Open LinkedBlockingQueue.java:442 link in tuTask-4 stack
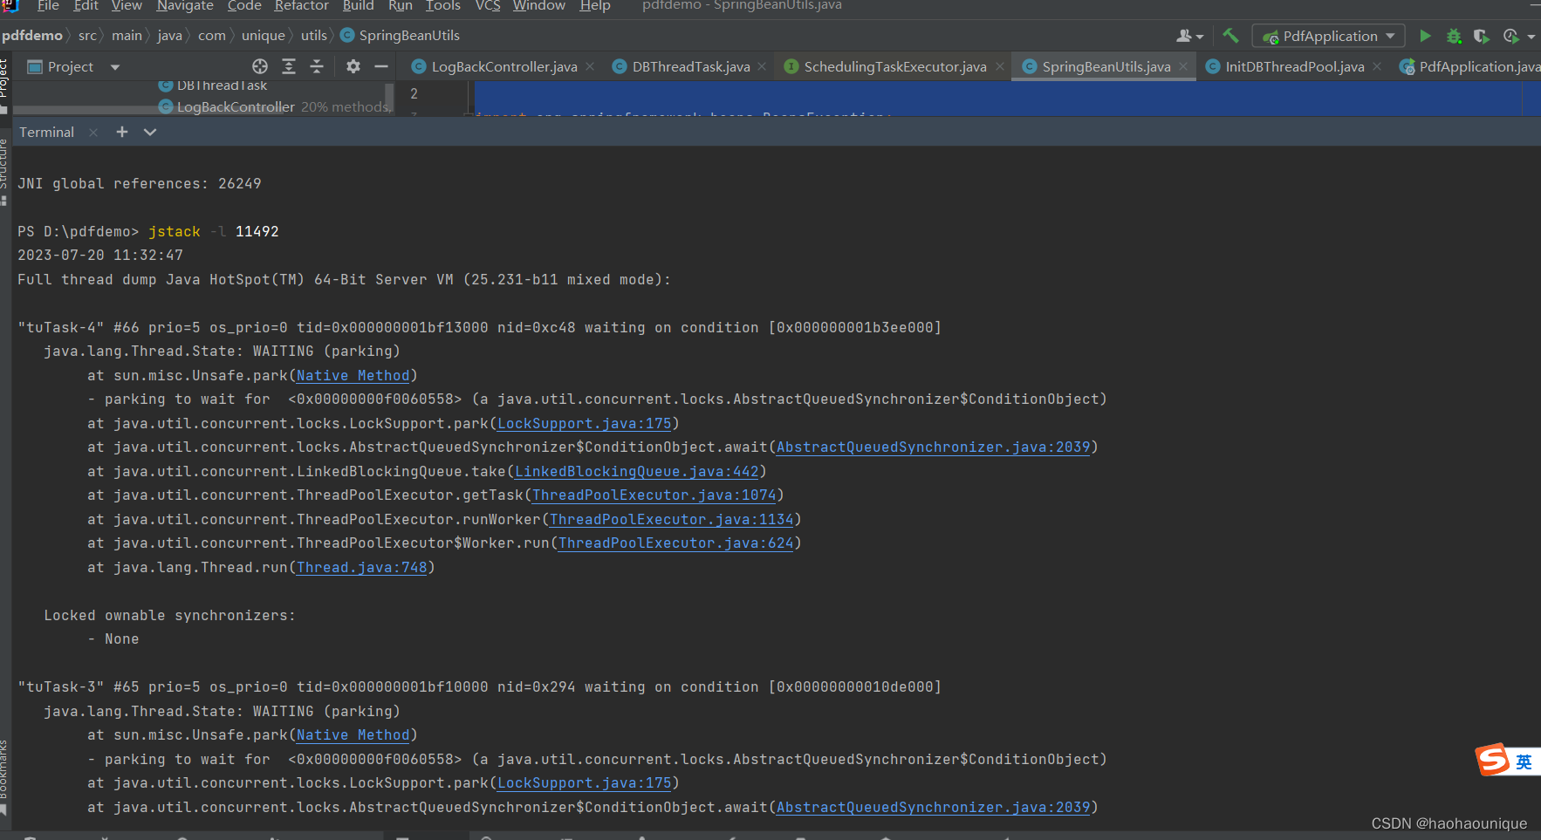Screen dimensions: 1541x840 [x=637, y=471]
